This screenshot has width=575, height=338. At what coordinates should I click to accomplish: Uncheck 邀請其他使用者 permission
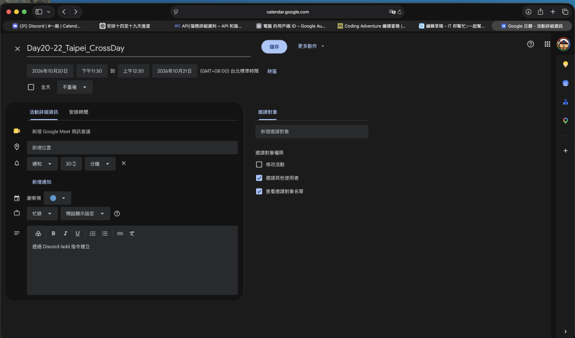[x=259, y=178]
